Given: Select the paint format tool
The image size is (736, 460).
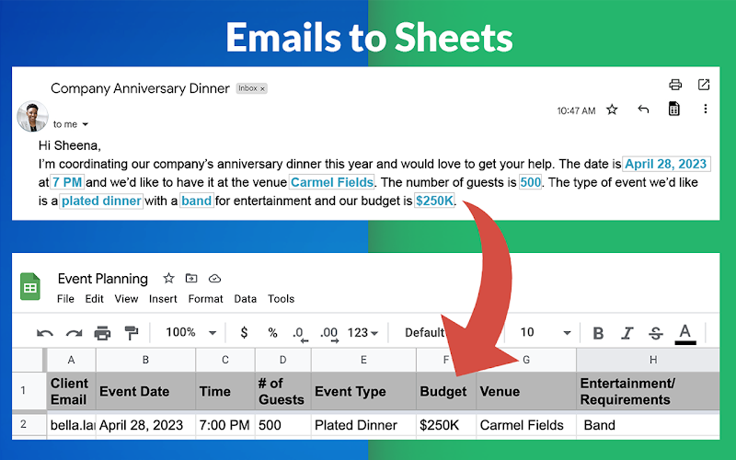Looking at the screenshot, I should pyautogui.click(x=132, y=333).
